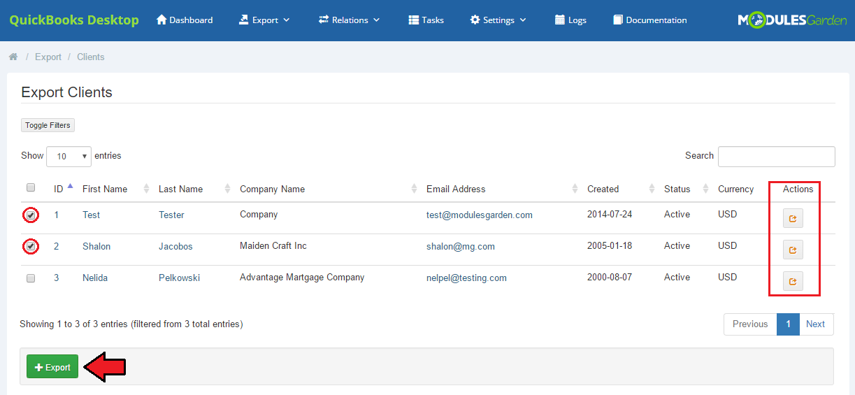The height and width of the screenshot is (395, 855).
Task: Click email shalon@mg.com
Action: [461, 246]
